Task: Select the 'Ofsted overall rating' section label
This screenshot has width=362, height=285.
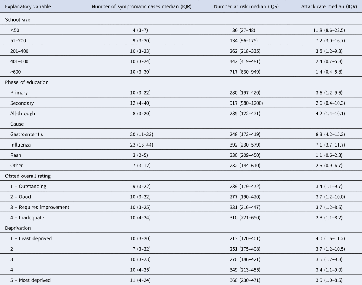Action: (x=29, y=176)
